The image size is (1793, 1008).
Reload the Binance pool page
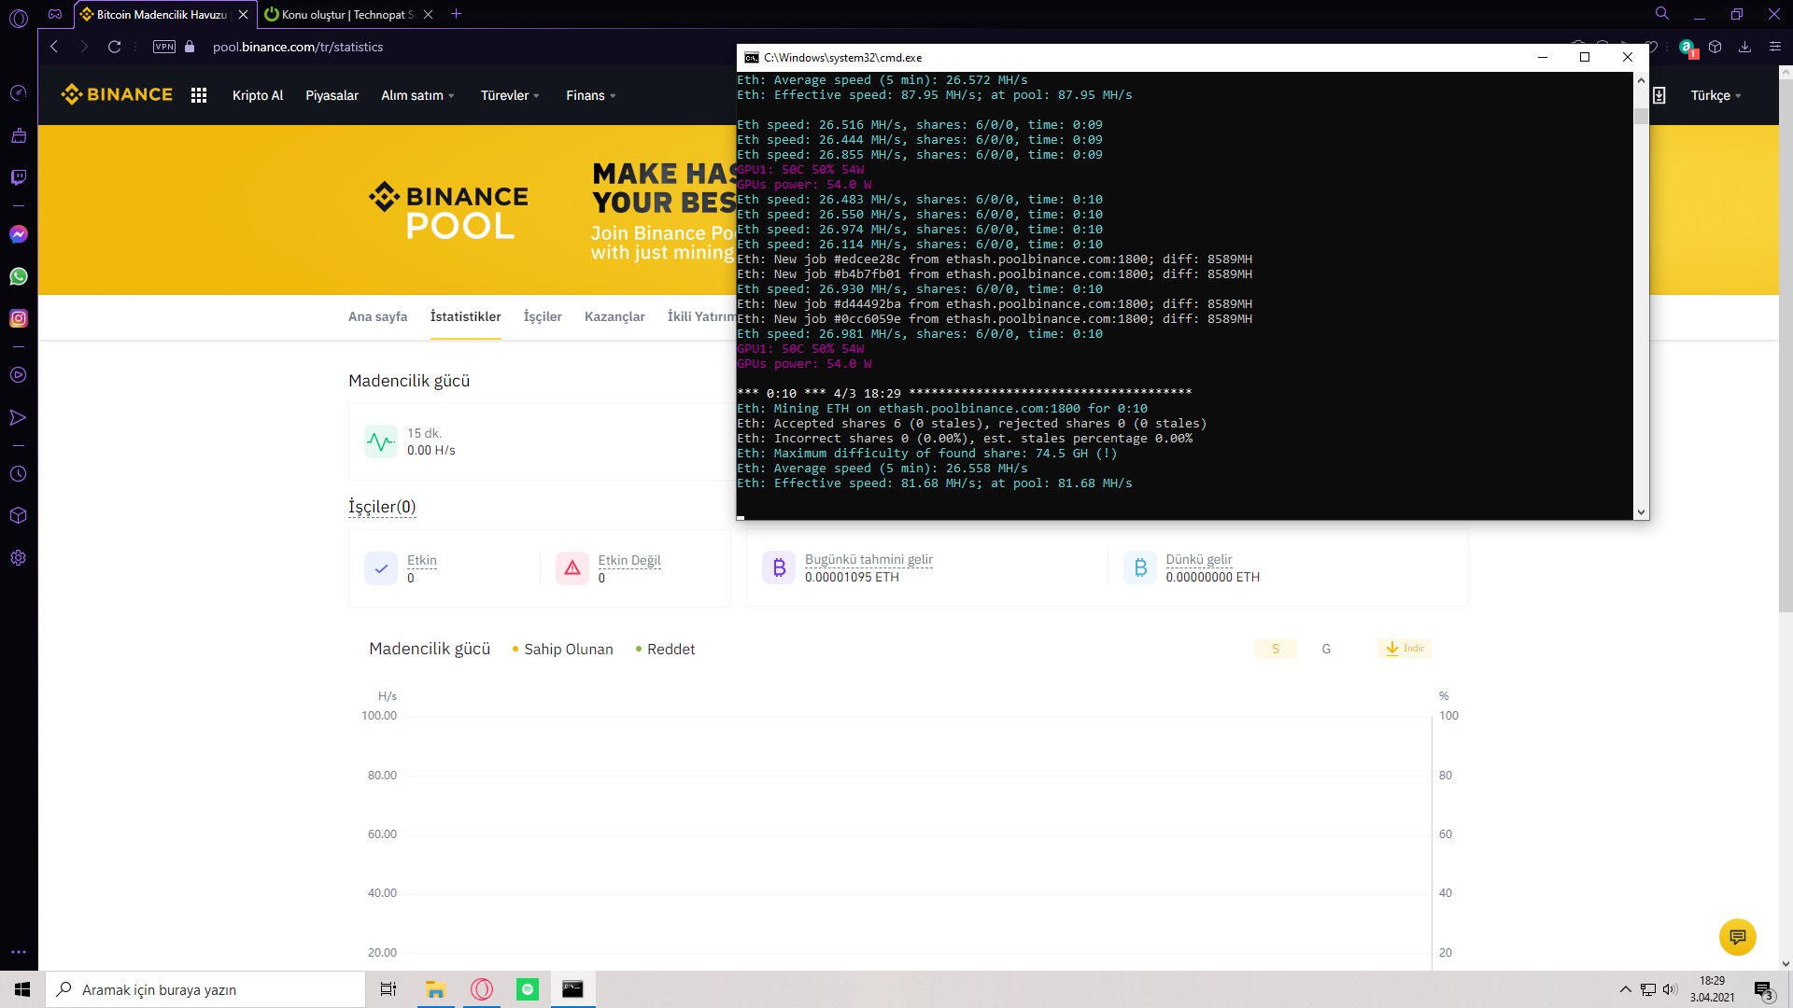[x=114, y=47]
